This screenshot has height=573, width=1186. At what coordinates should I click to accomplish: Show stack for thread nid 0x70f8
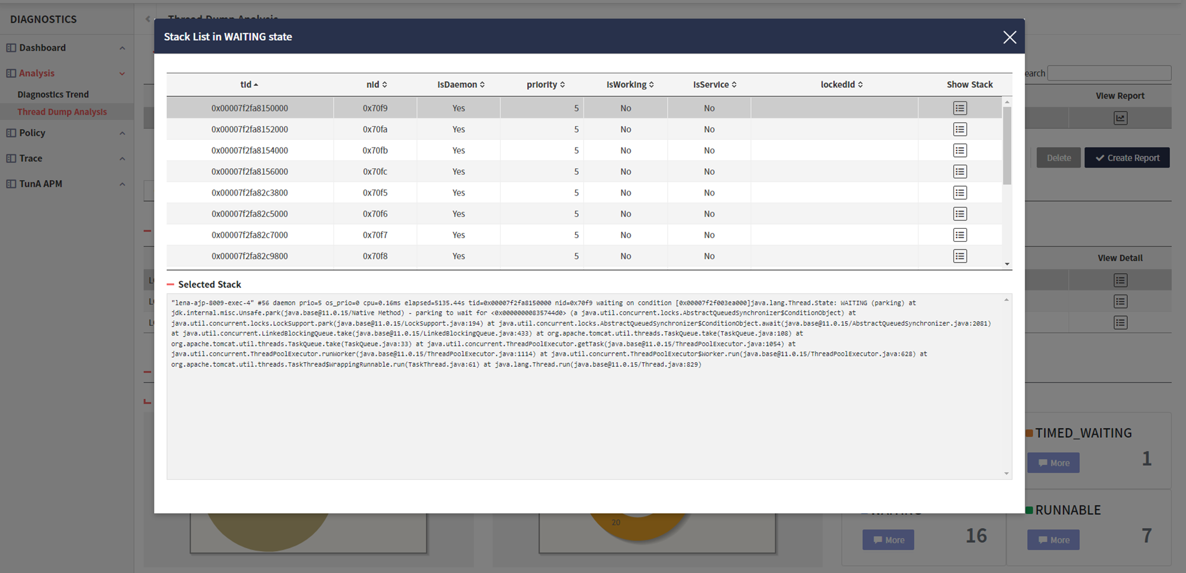pos(959,256)
